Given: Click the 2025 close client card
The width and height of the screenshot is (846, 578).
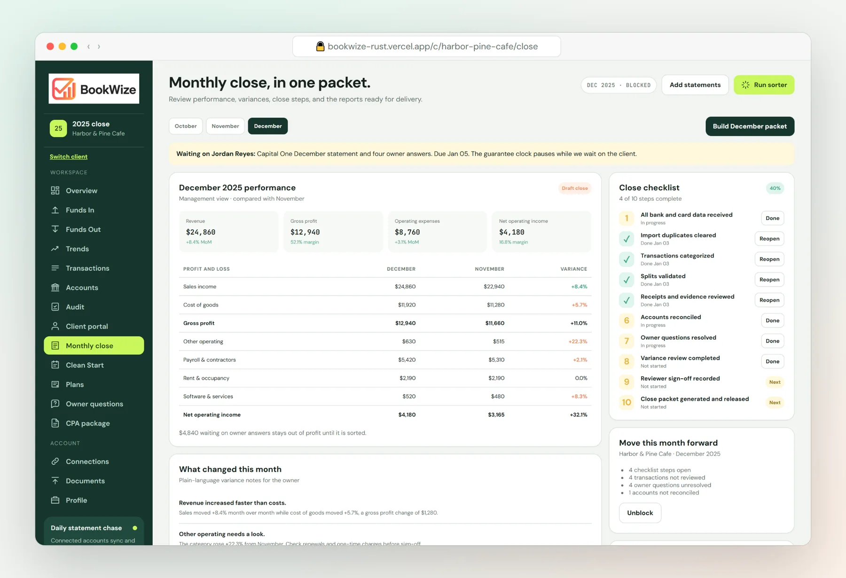Looking at the screenshot, I should click(94, 128).
